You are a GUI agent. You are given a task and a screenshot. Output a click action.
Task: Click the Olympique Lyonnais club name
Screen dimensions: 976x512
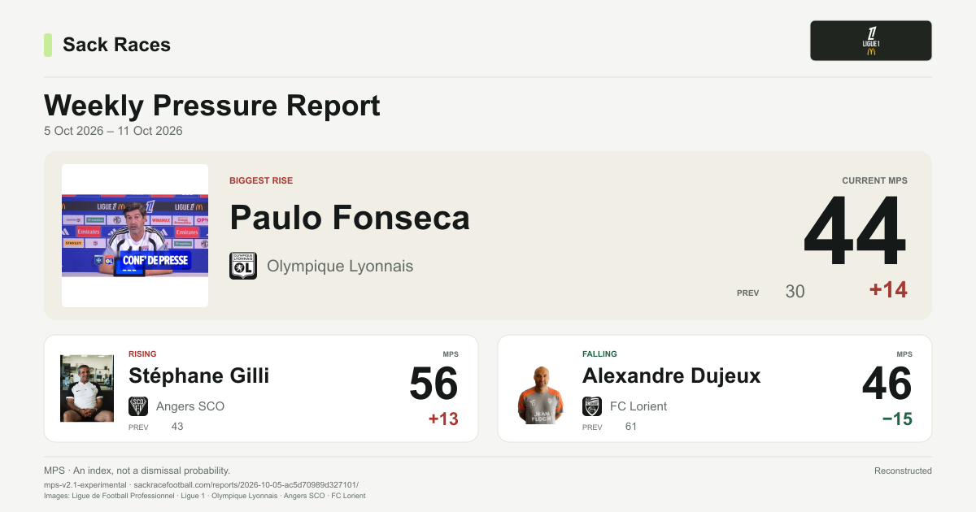[340, 266]
